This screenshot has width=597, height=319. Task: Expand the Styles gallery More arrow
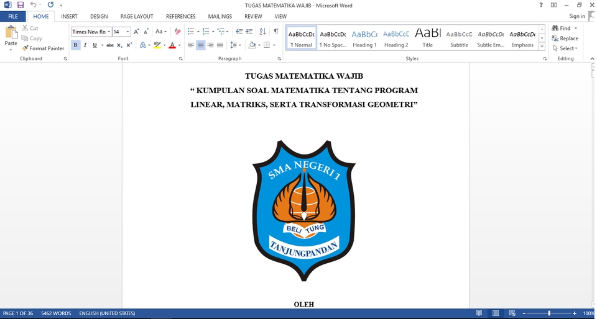542,47
